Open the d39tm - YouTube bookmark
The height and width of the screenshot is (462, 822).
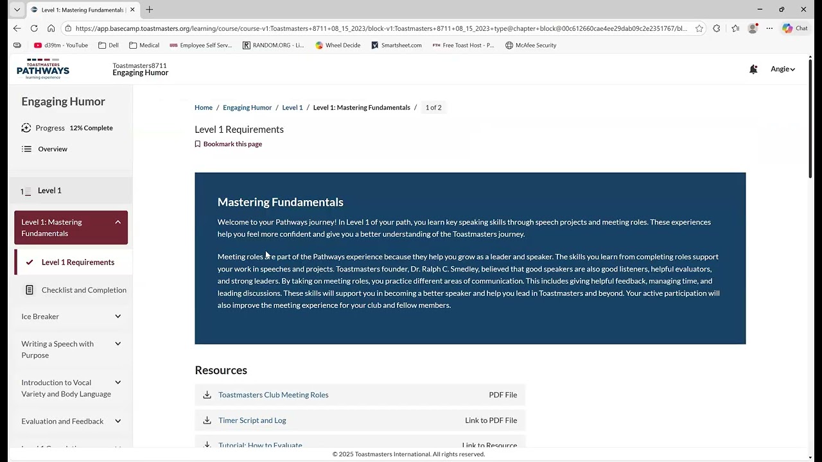coord(61,46)
